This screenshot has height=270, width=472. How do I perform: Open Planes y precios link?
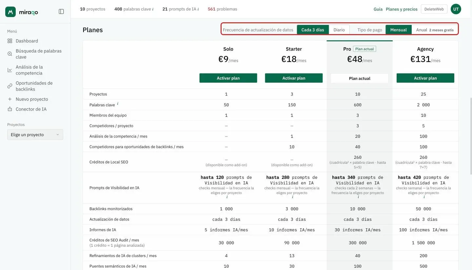point(402,9)
